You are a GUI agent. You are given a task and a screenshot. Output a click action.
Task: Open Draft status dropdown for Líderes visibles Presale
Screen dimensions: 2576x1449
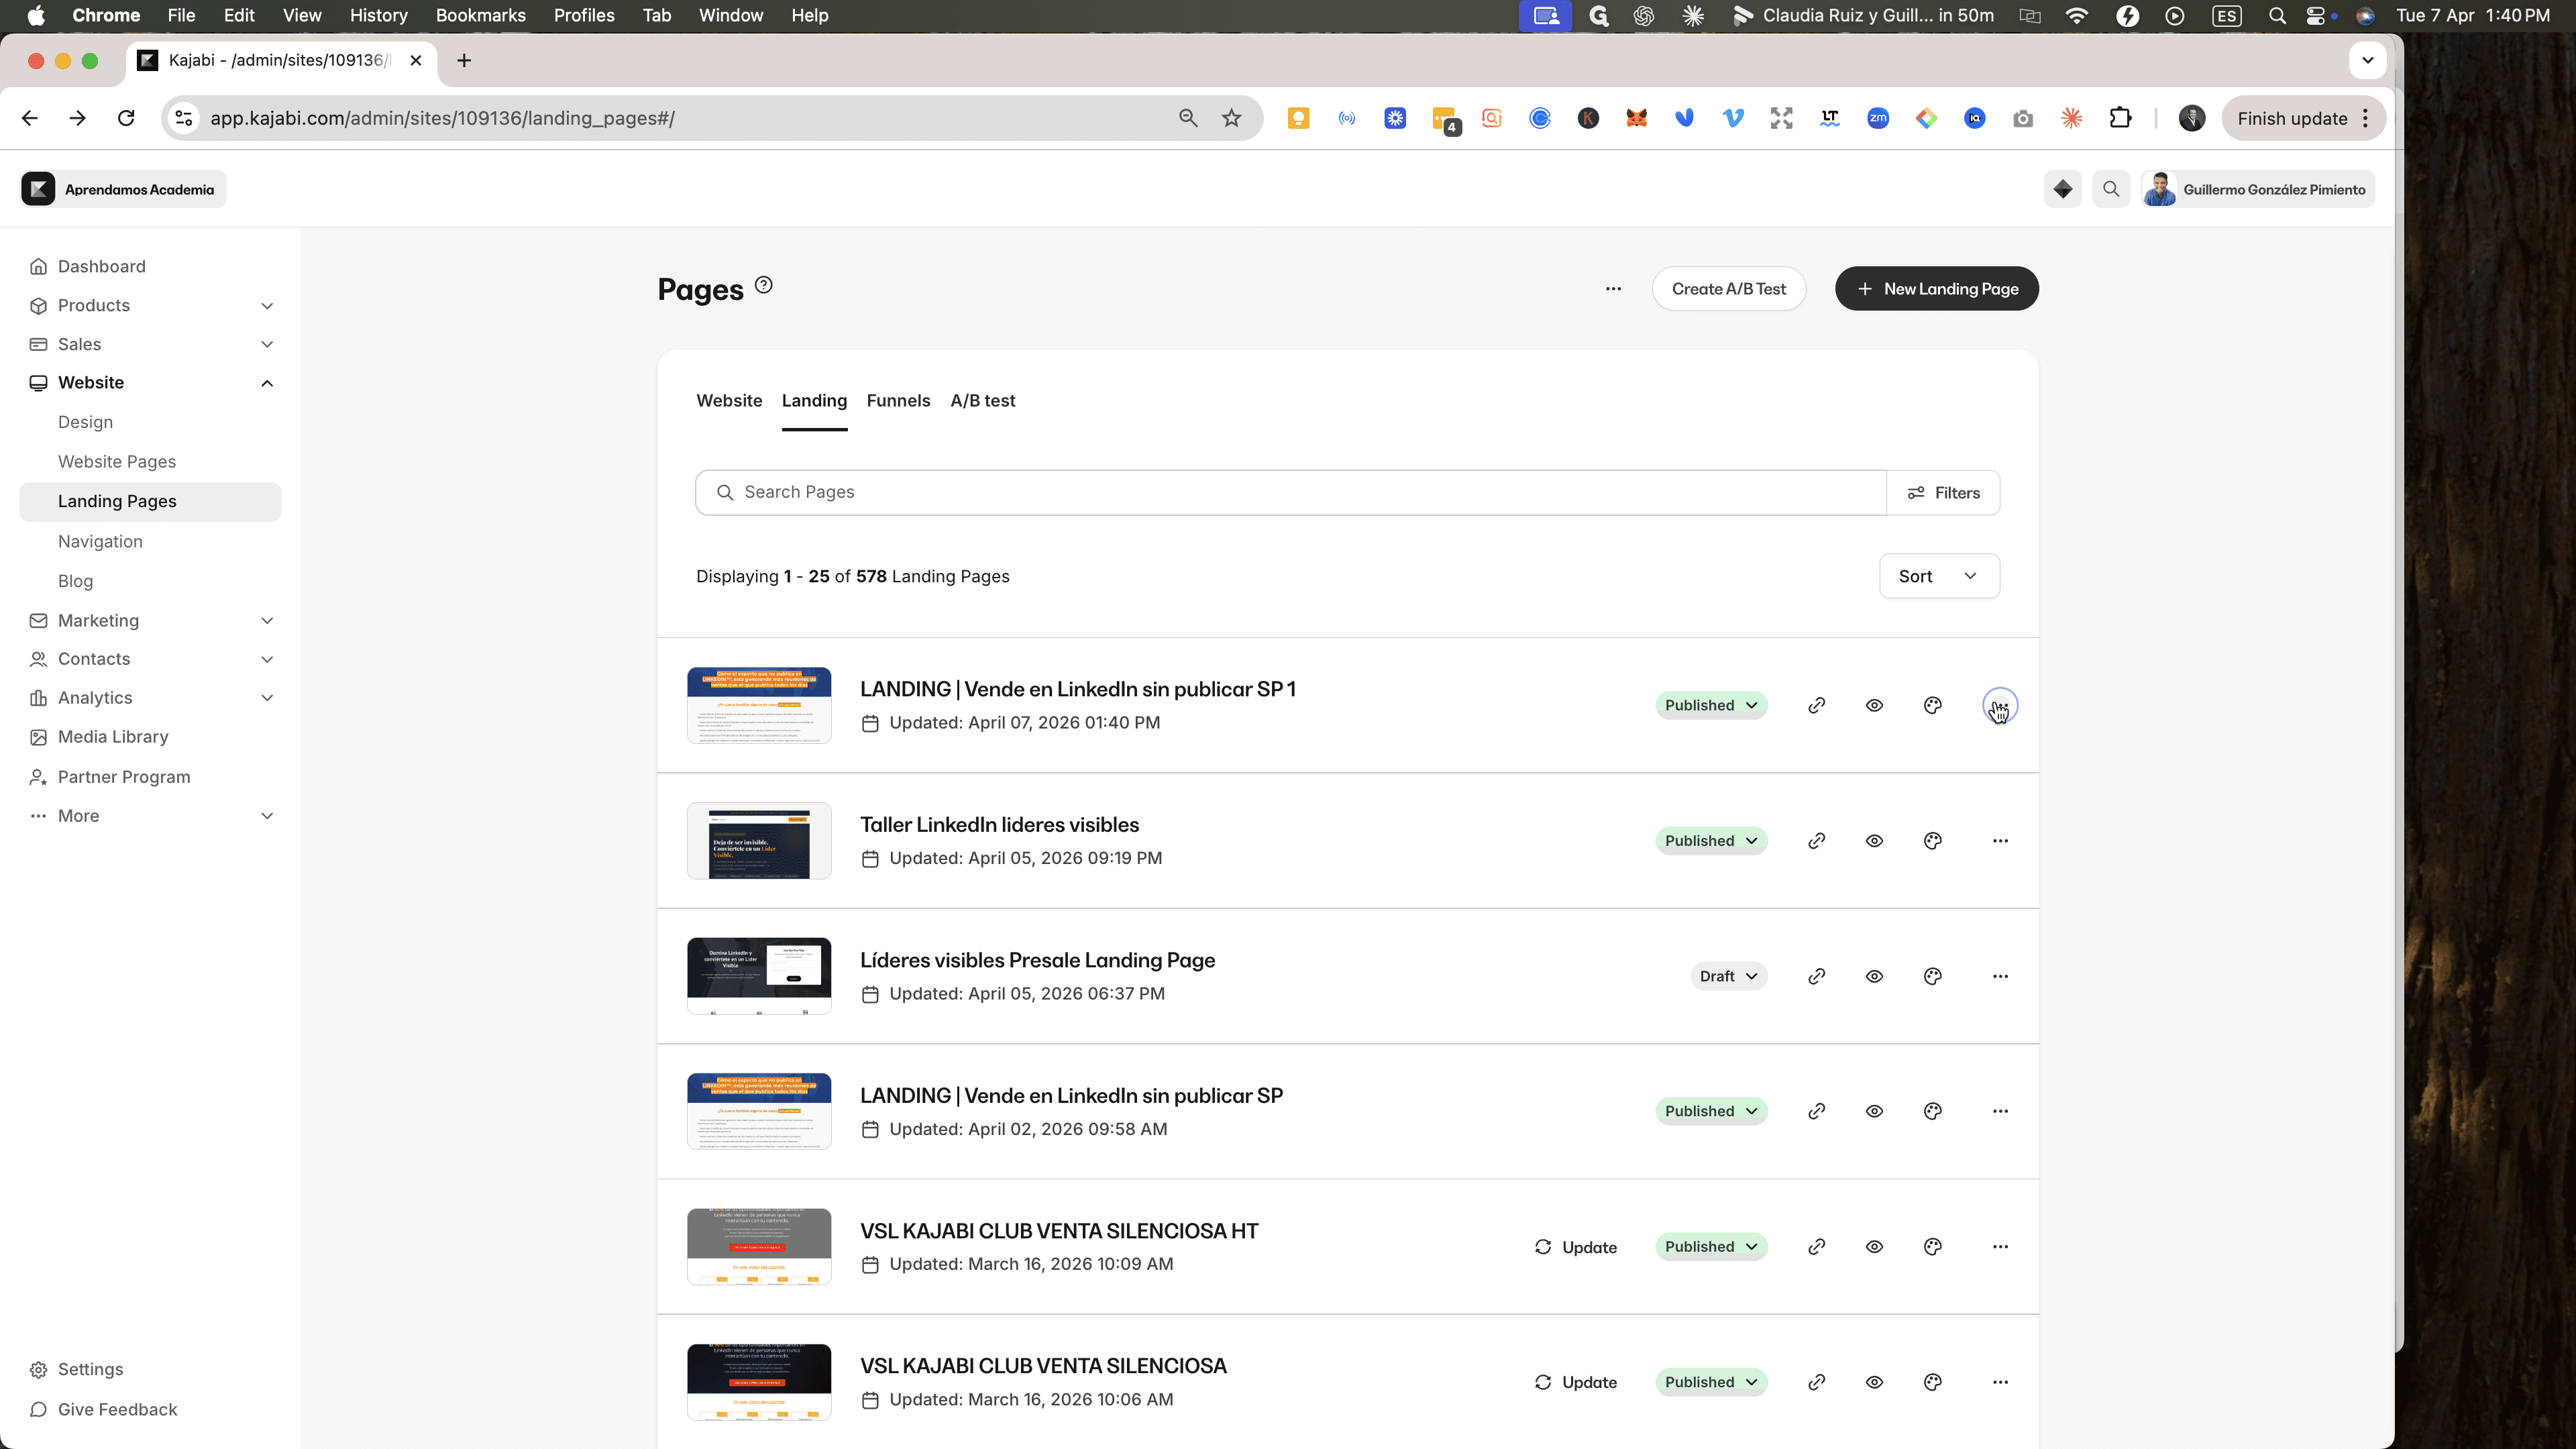click(x=1728, y=976)
